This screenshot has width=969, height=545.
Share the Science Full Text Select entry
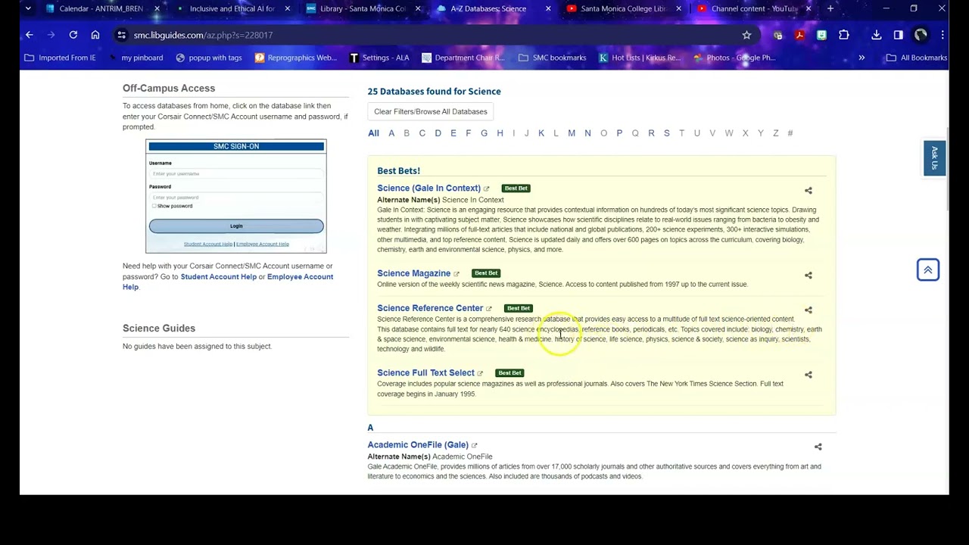[x=809, y=375]
